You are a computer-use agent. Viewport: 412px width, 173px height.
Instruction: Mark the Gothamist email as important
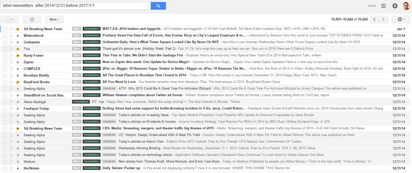click(18, 42)
